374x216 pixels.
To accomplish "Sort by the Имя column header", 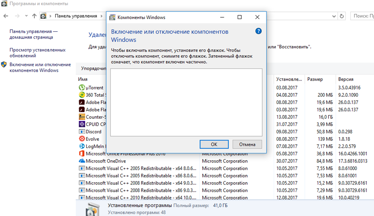I will click(83, 79).
